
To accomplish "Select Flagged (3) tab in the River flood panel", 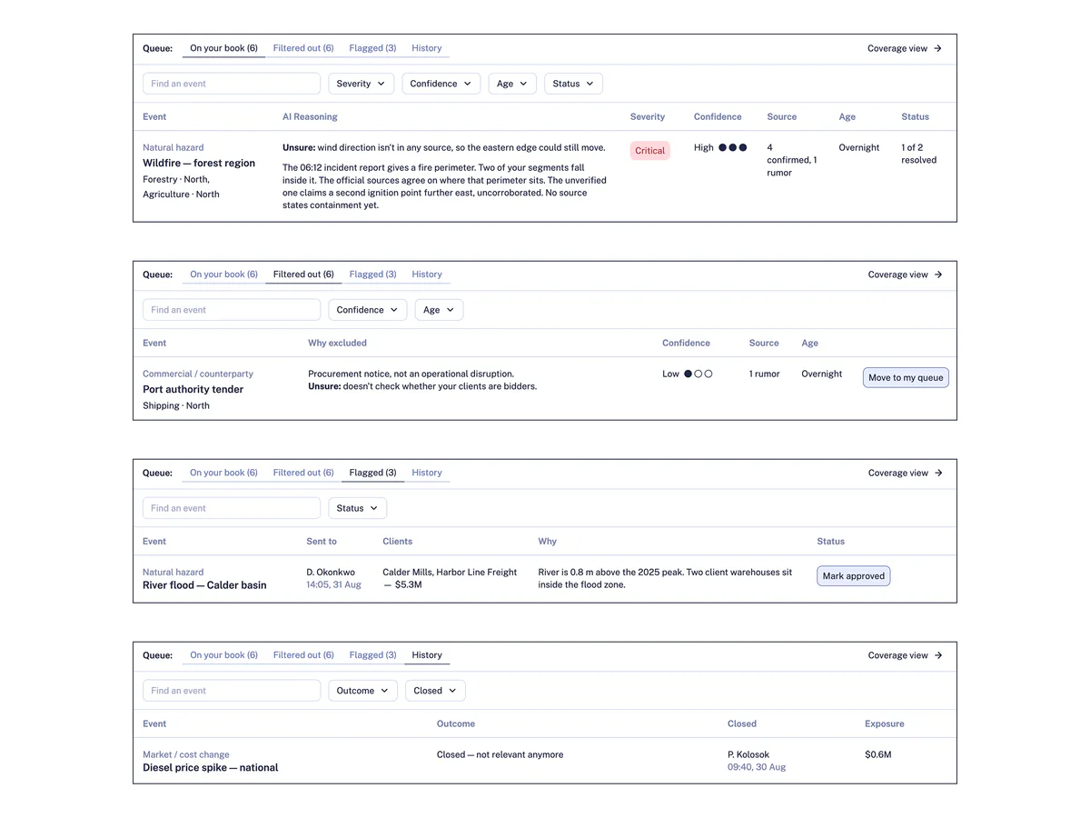I will point(372,473).
